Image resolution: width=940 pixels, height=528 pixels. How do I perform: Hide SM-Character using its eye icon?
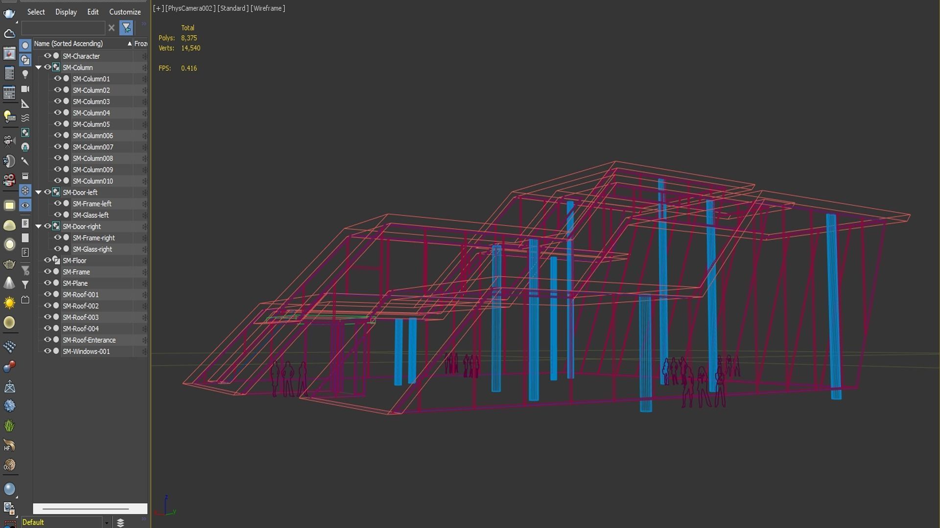(47, 56)
